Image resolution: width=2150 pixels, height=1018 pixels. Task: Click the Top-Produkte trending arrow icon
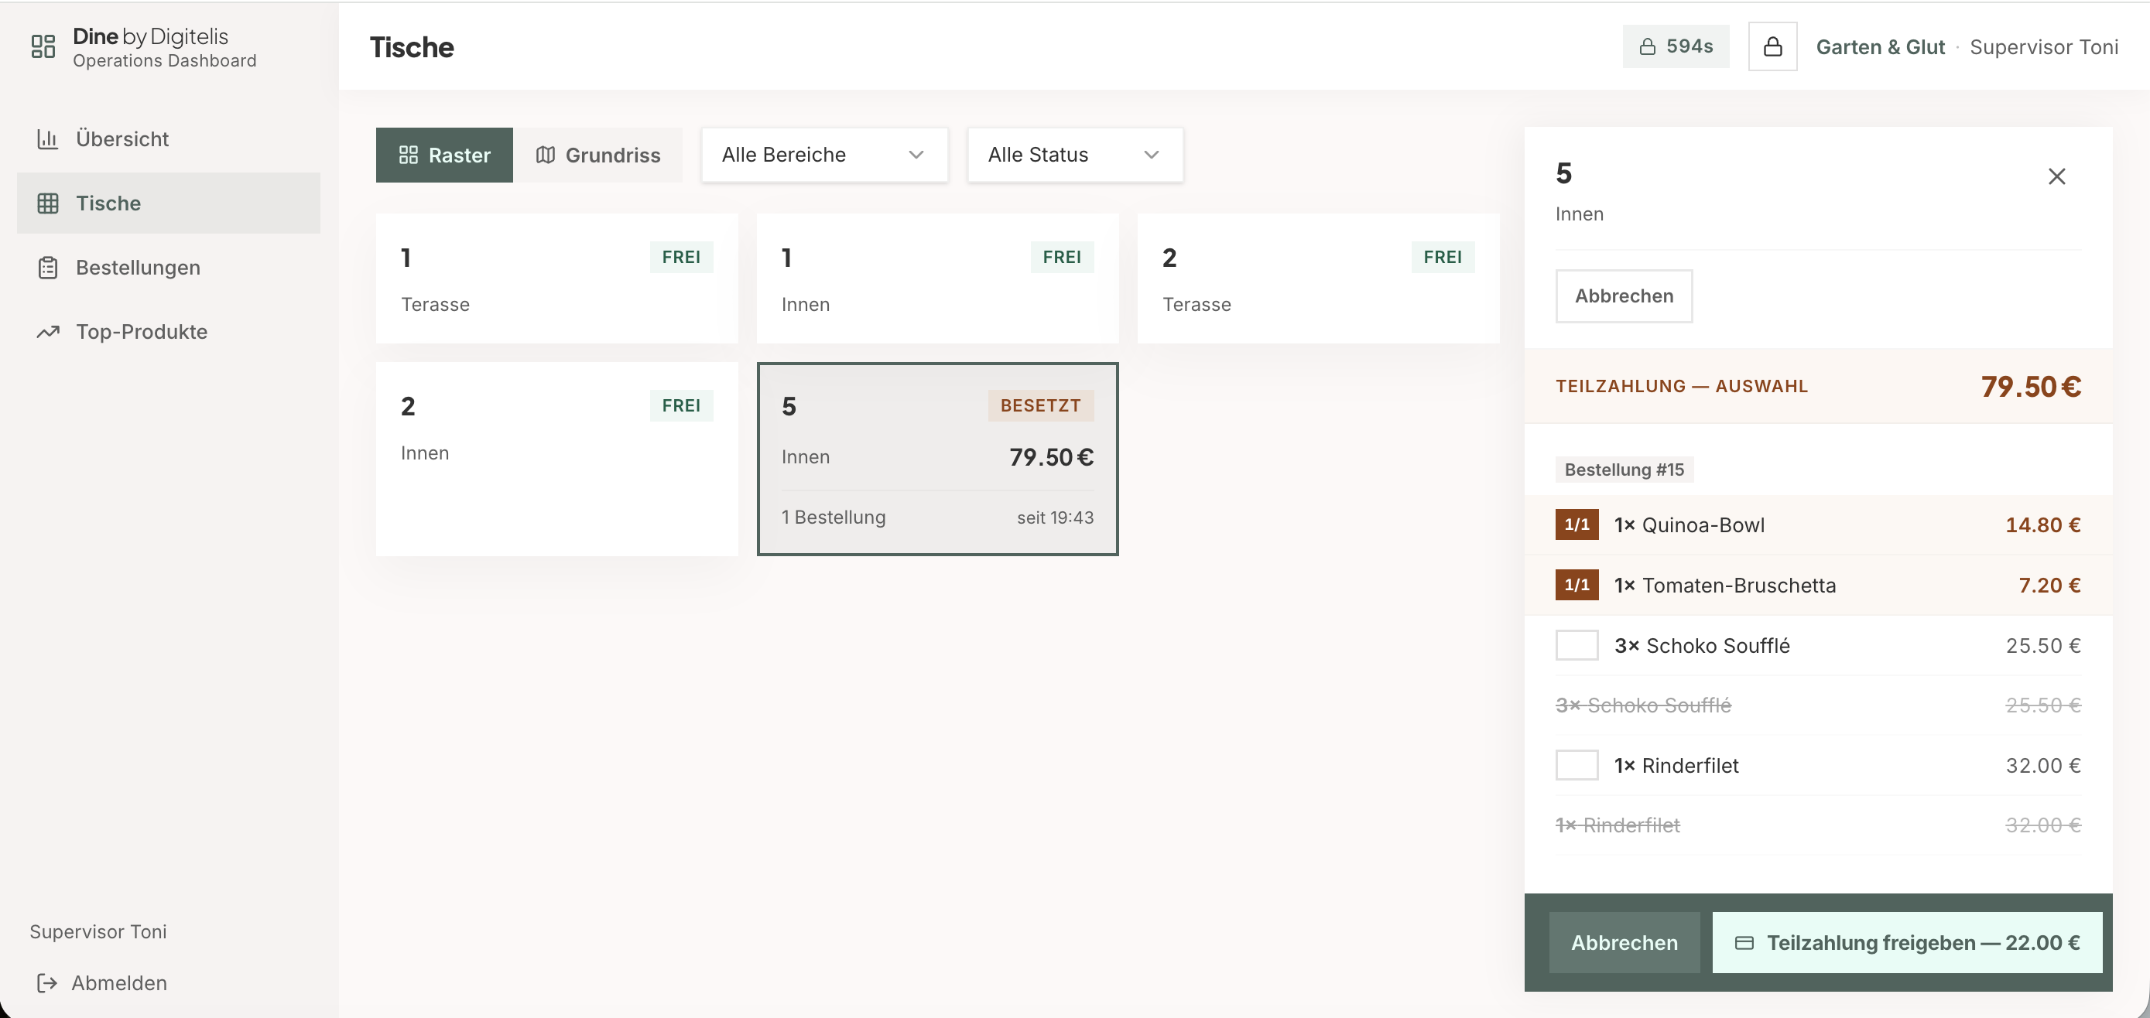[47, 331]
